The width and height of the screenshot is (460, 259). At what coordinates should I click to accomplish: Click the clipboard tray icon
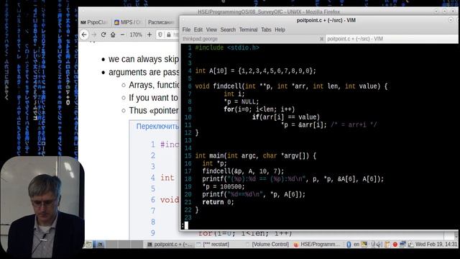coord(387,245)
